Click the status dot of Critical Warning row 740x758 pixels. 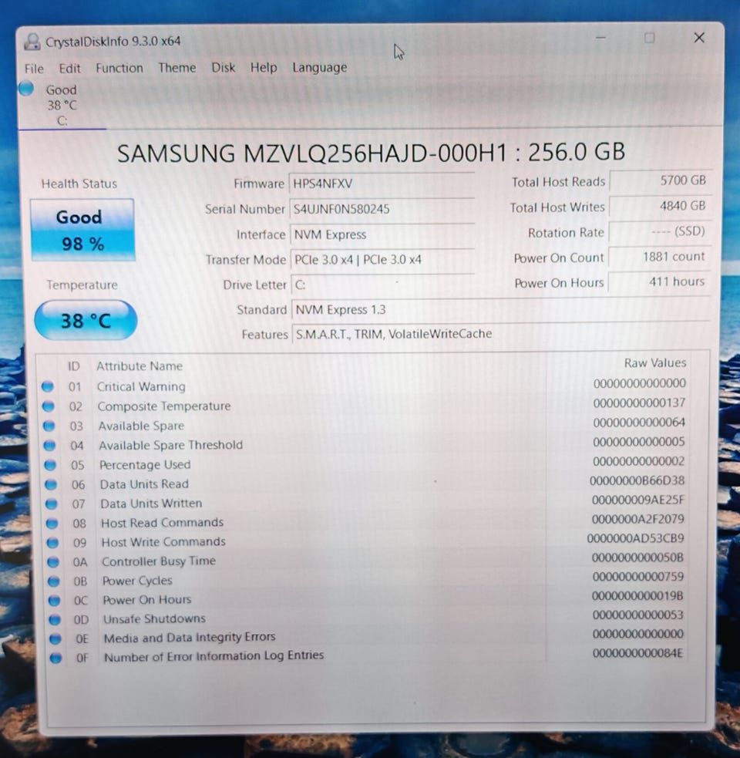(47, 386)
